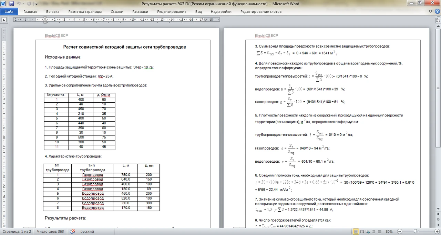
Task: Click the Redo icon in title bar
Action: click(28, 4)
